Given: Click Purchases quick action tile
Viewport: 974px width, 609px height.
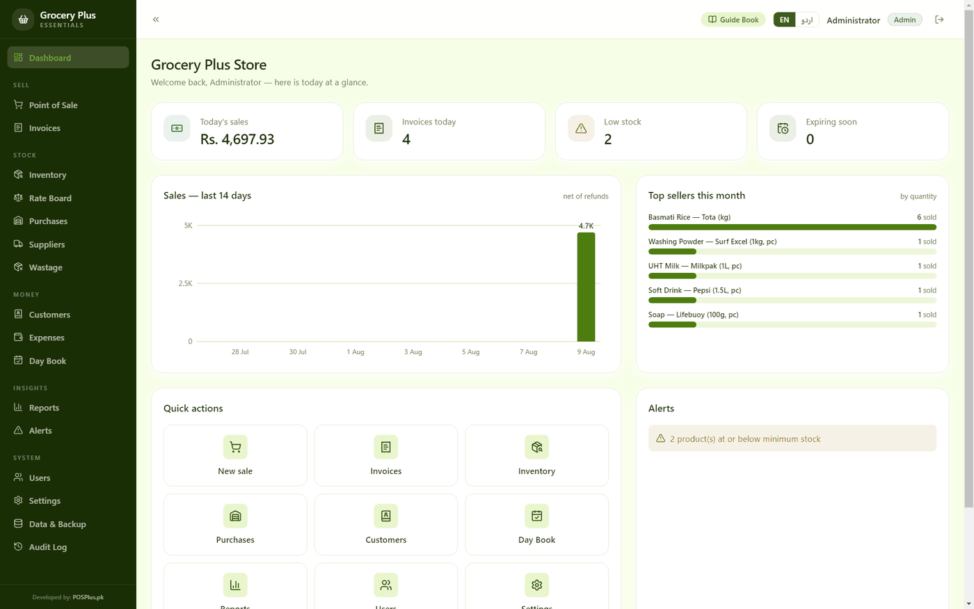Looking at the screenshot, I should [235, 524].
